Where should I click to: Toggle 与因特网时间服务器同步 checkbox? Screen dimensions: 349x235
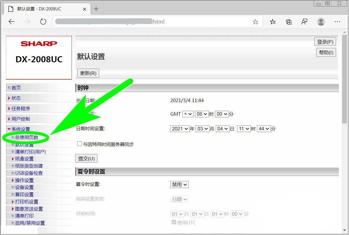(80, 144)
